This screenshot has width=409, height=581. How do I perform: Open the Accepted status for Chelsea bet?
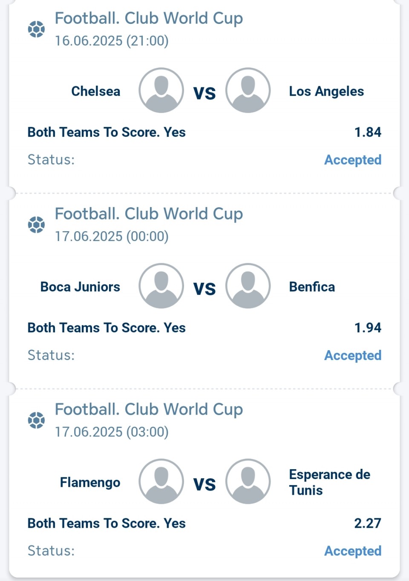coord(353,160)
